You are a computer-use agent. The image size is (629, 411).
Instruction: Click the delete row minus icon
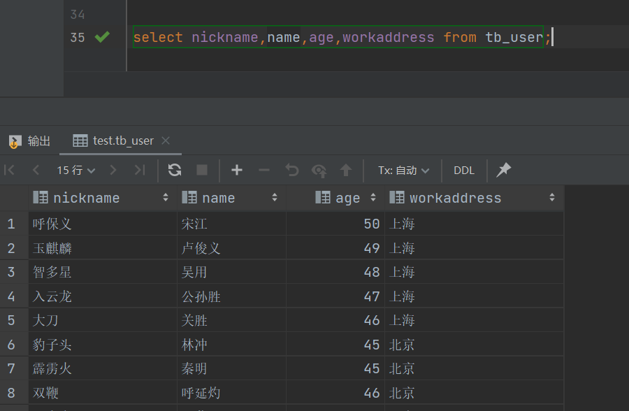264,170
